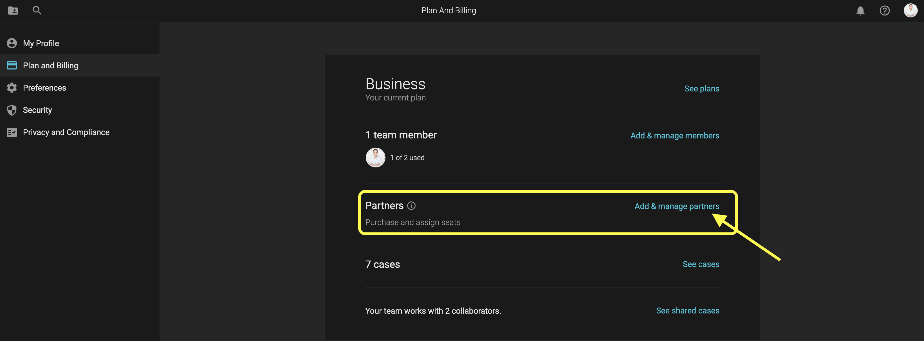924x341 pixels.
Task: Open the See cases link
Action: (701, 264)
